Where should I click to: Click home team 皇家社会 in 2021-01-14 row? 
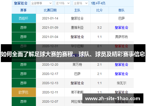click(77, 18)
